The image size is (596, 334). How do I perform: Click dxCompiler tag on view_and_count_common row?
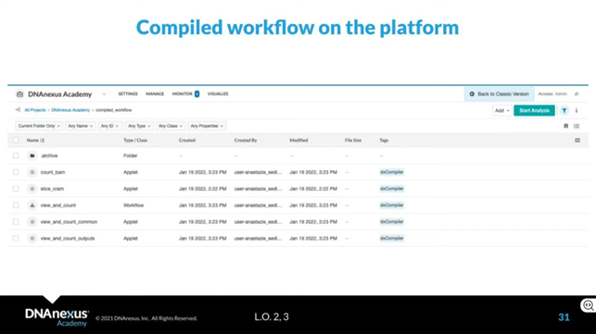click(x=391, y=222)
